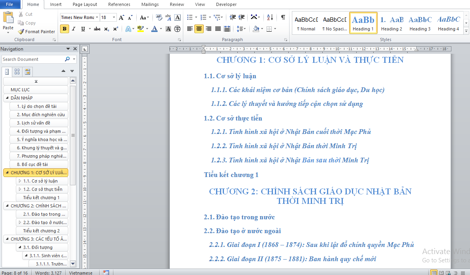The height and width of the screenshot is (275, 470).
Task: Click the Multilevel List icon
Action: click(x=217, y=17)
